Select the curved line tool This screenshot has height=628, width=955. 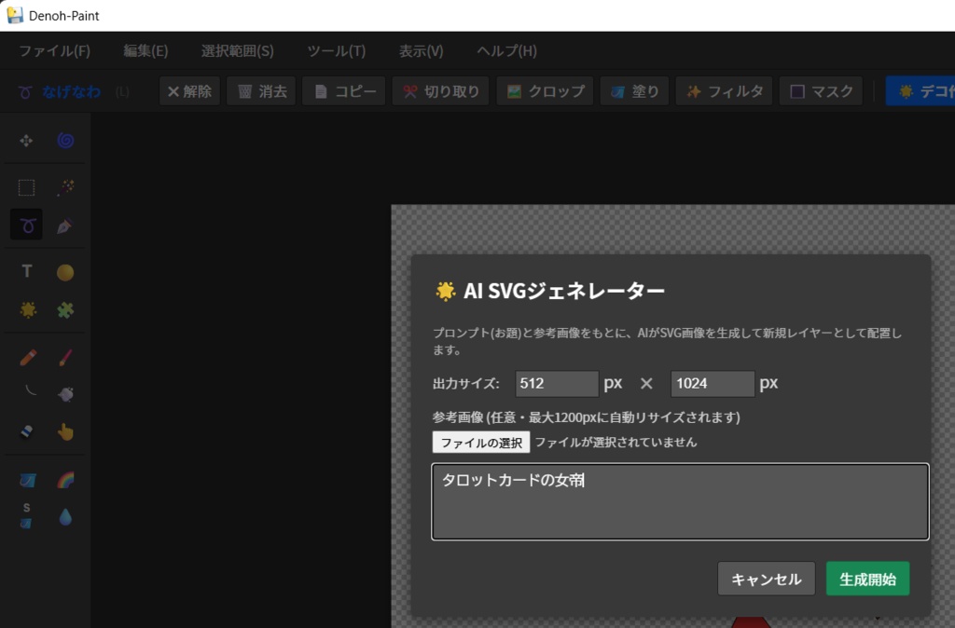(x=29, y=390)
